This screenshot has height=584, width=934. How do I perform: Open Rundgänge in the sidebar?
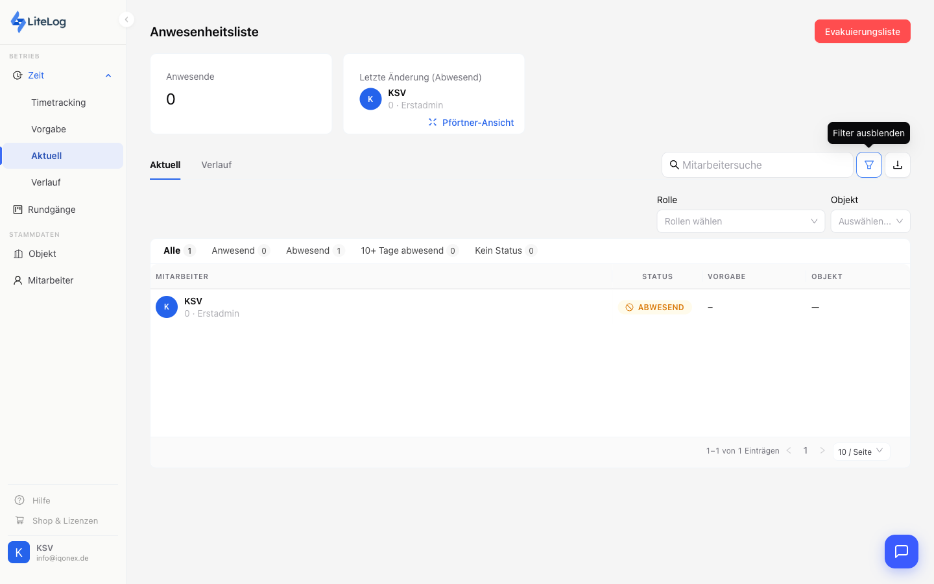click(x=52, y=210)
